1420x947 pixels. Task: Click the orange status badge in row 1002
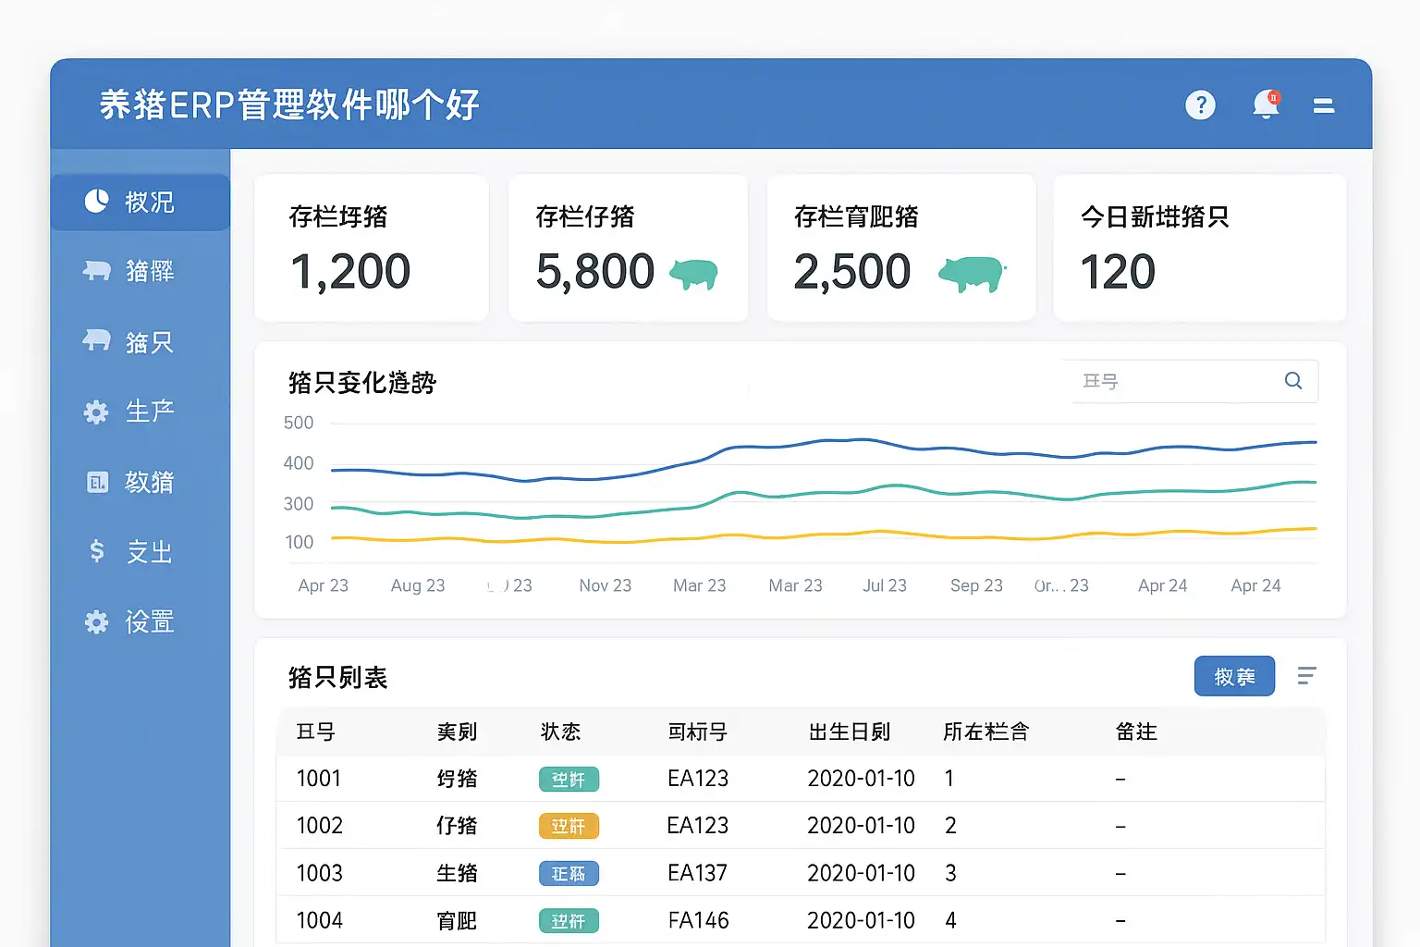pyautogui.click(x=569, y=826)
